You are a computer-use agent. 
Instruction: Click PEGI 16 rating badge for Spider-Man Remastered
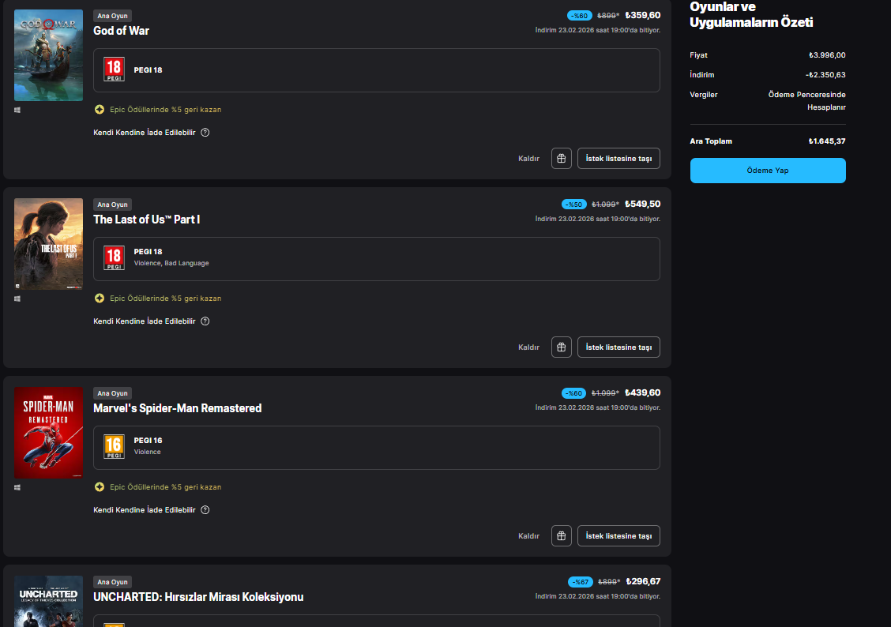pyautogui.click(x=114, y=446)
